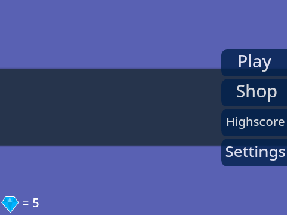Click the dark horizontal band
Viewport: 287px width, 215px height.
click(111, 107)
